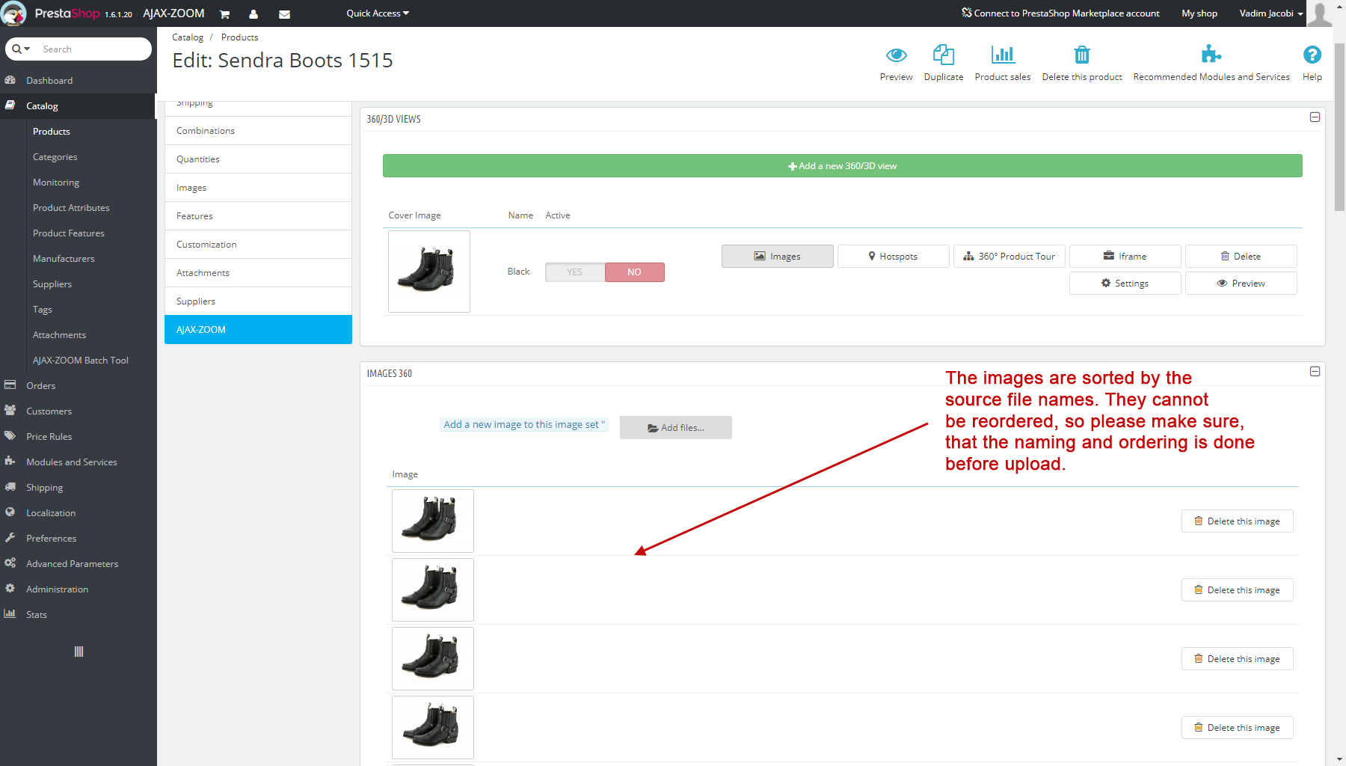Click into the sidebar Search field
This screenshot has width=1346, height=766.
click(93, 49)
